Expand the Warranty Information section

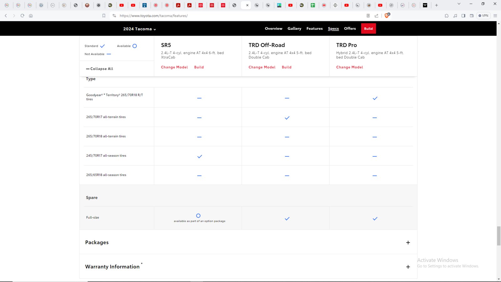pos(248,266)
